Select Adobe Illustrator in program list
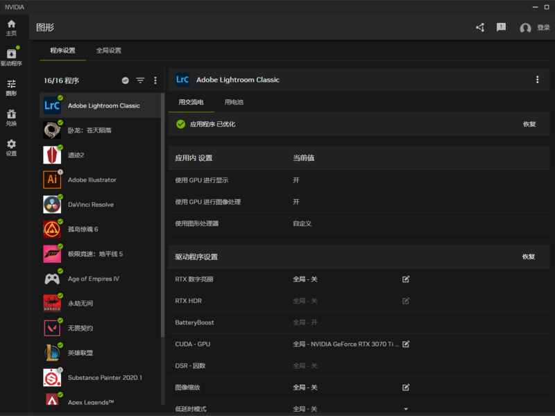555x416 pixels. click(100, 180)
